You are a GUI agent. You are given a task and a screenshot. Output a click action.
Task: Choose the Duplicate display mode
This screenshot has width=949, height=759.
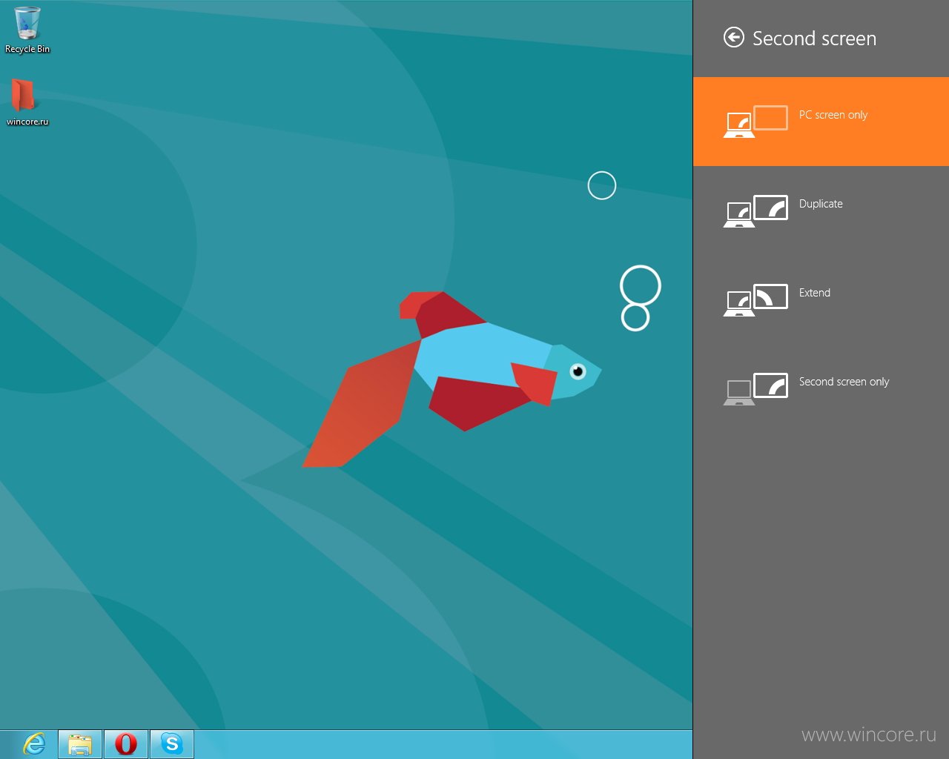pos(821,211)
